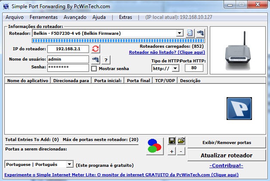Click the Este programa é gratuito text

pos(104,166)
